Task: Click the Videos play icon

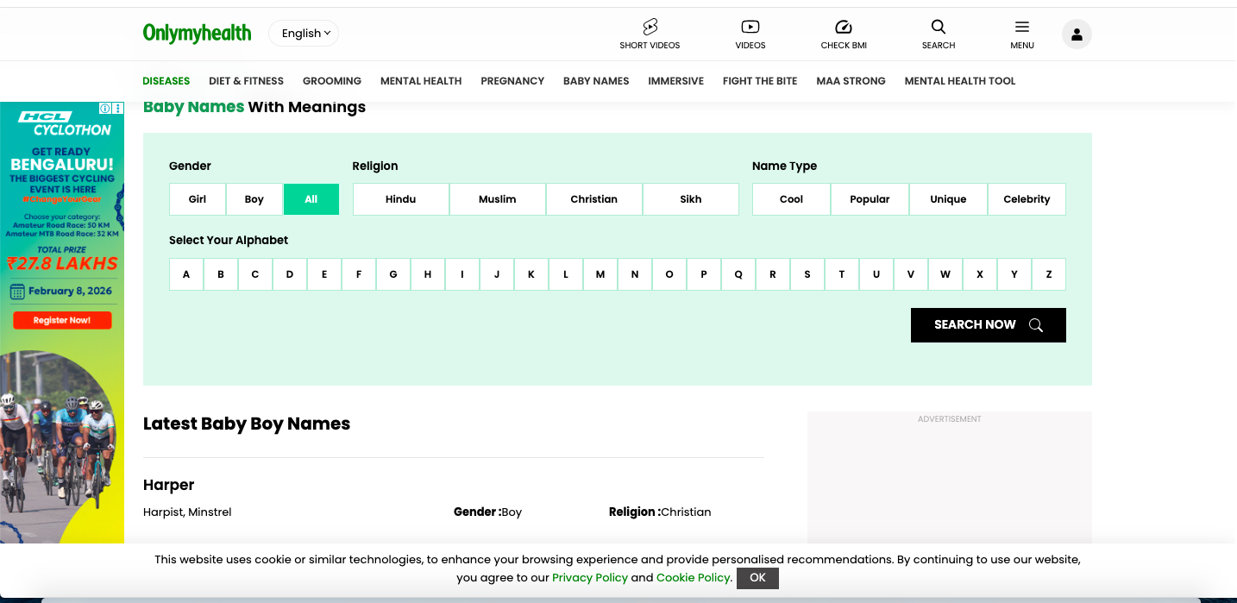Action: coord(750,28)
